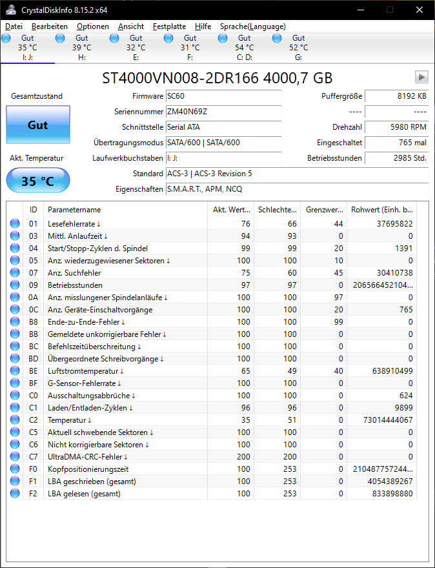Click the Drehzahl field 5980 RPM

coord(397,127)
